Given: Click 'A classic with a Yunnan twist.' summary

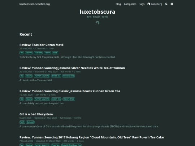Looking at the screenshot, I should pos(36,80).
